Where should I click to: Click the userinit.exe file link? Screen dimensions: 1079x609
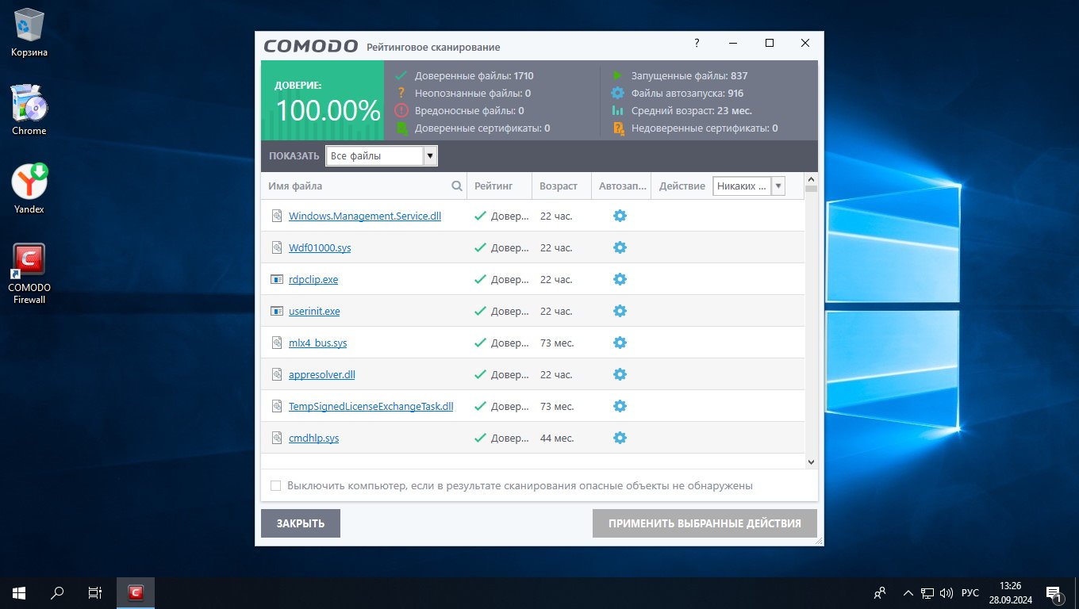(x=314, y=311)
